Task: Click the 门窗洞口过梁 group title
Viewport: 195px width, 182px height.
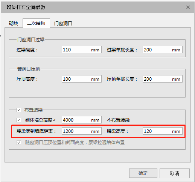Action: click(31, 40)
